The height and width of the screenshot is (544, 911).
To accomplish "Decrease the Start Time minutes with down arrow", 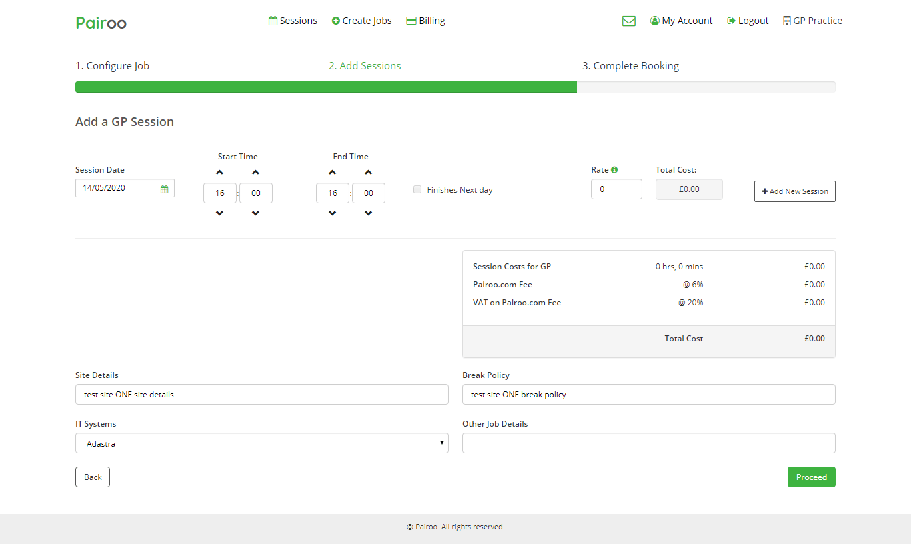I will click(255, 213).
